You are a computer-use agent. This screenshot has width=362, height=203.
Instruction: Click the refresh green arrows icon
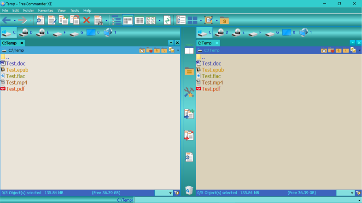[x=167, y=20]
